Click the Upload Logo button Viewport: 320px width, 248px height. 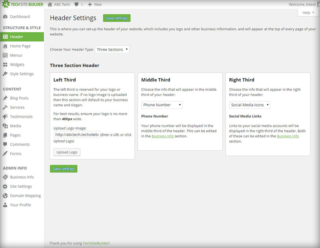pyautogui.click(x=67, y=152)
